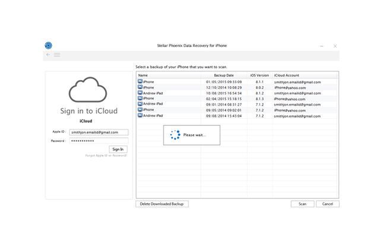Click iCloud account in 09/08/2014 row
The height and width of the screenshot is (250, 383).
(x=297, y=116)
